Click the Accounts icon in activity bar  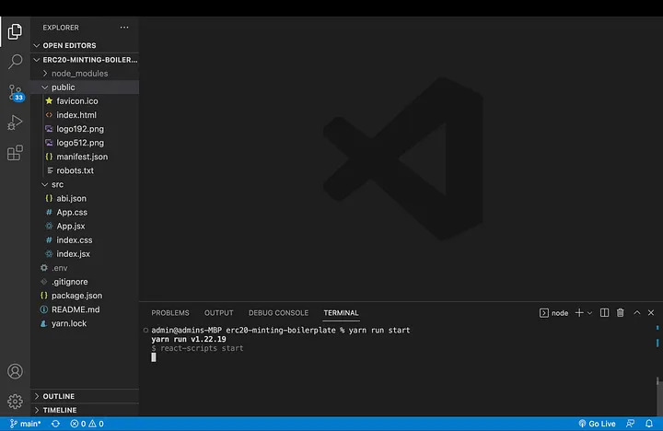pos(15,372)
